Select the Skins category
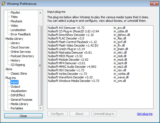160x123 pixels. coord(9,69)
